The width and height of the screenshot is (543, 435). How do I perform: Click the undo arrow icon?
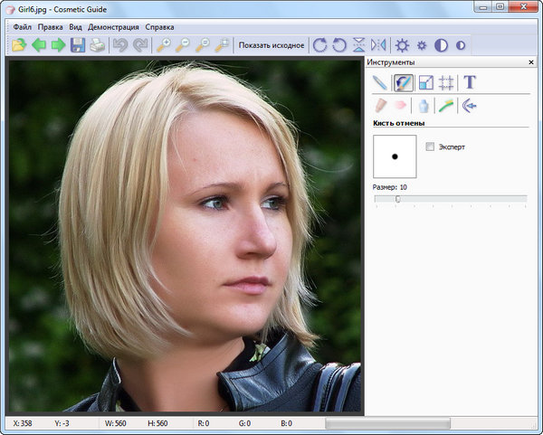pos(120,45)
